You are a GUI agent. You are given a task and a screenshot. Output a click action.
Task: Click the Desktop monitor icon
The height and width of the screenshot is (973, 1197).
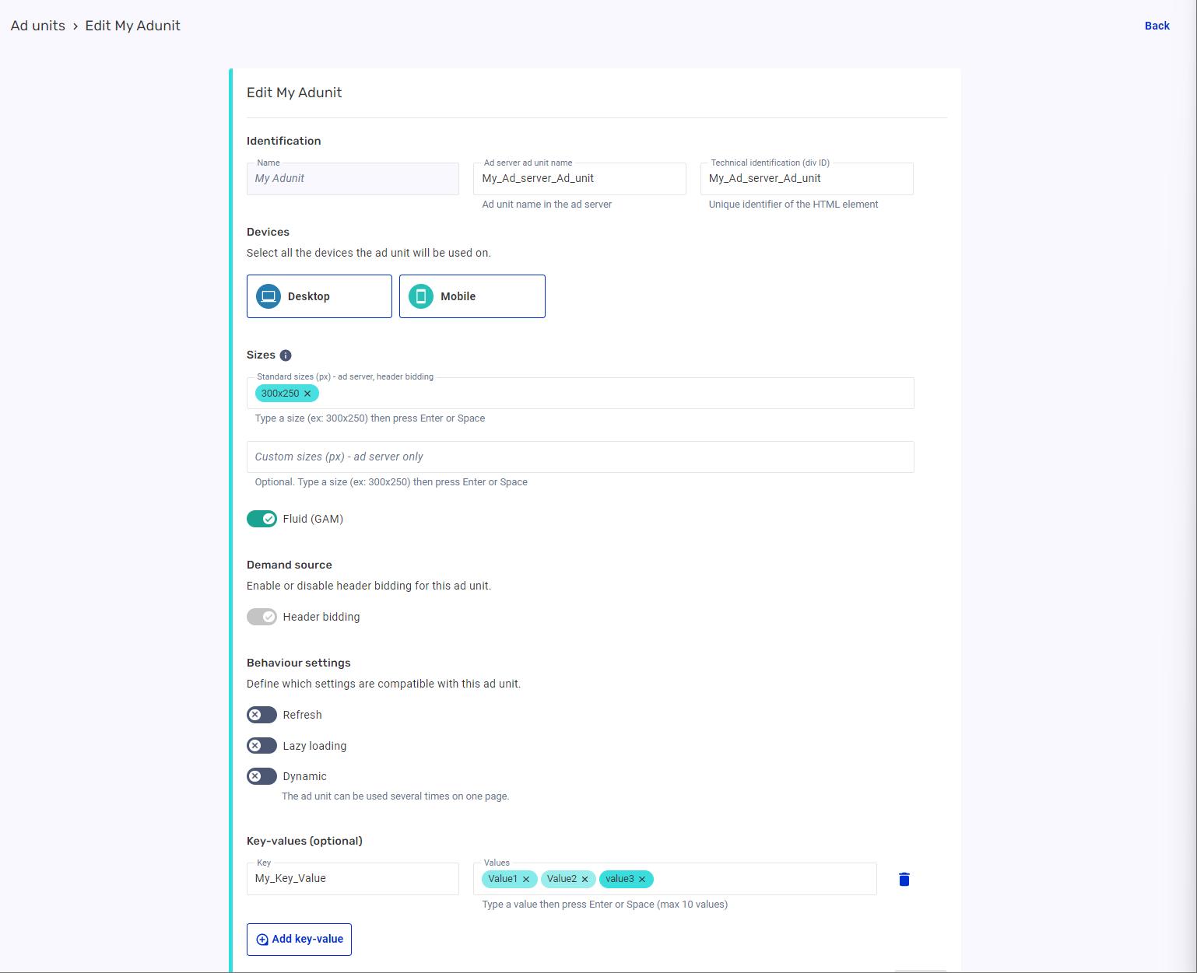coord(269,296)
